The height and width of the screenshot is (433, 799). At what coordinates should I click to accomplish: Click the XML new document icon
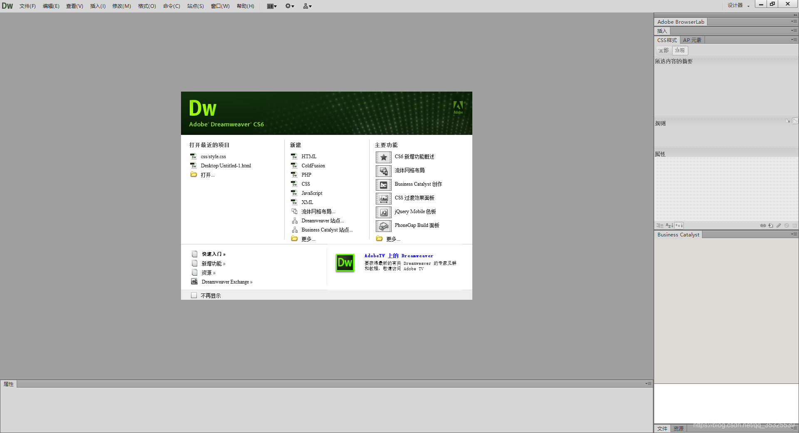(294, 202)
